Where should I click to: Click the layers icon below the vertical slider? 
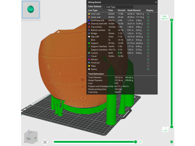pyautogui.click(x=171, y=142)
